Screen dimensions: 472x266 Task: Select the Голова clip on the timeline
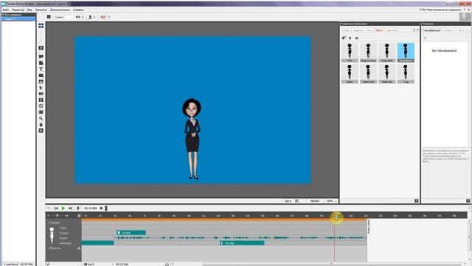[131, 233]
